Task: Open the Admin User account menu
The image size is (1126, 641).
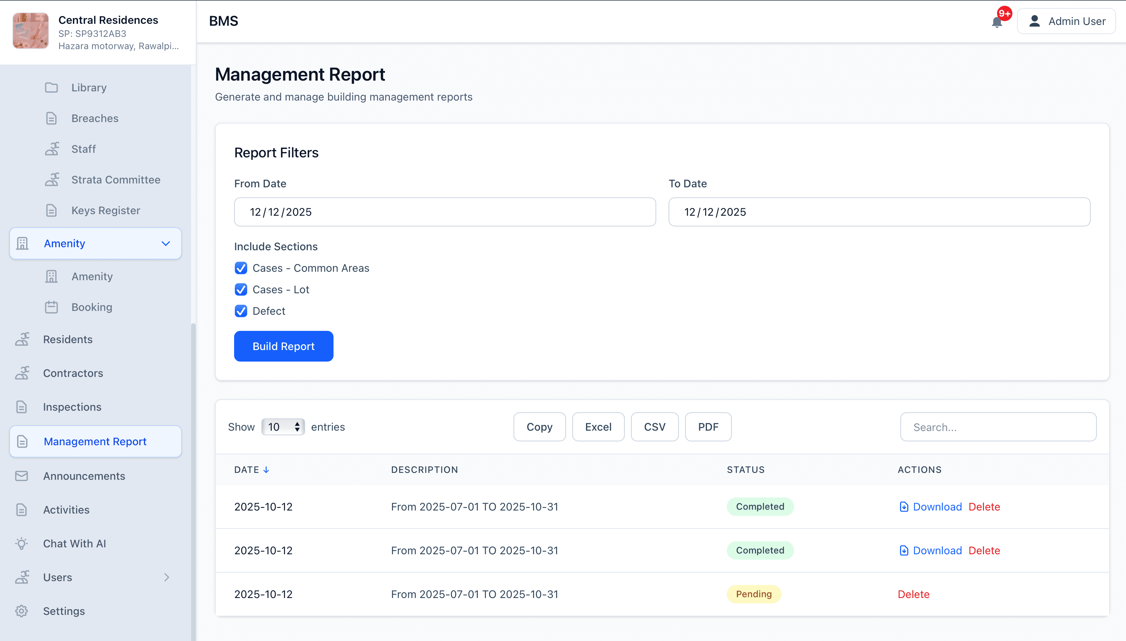Action: tap(1066, 21)
